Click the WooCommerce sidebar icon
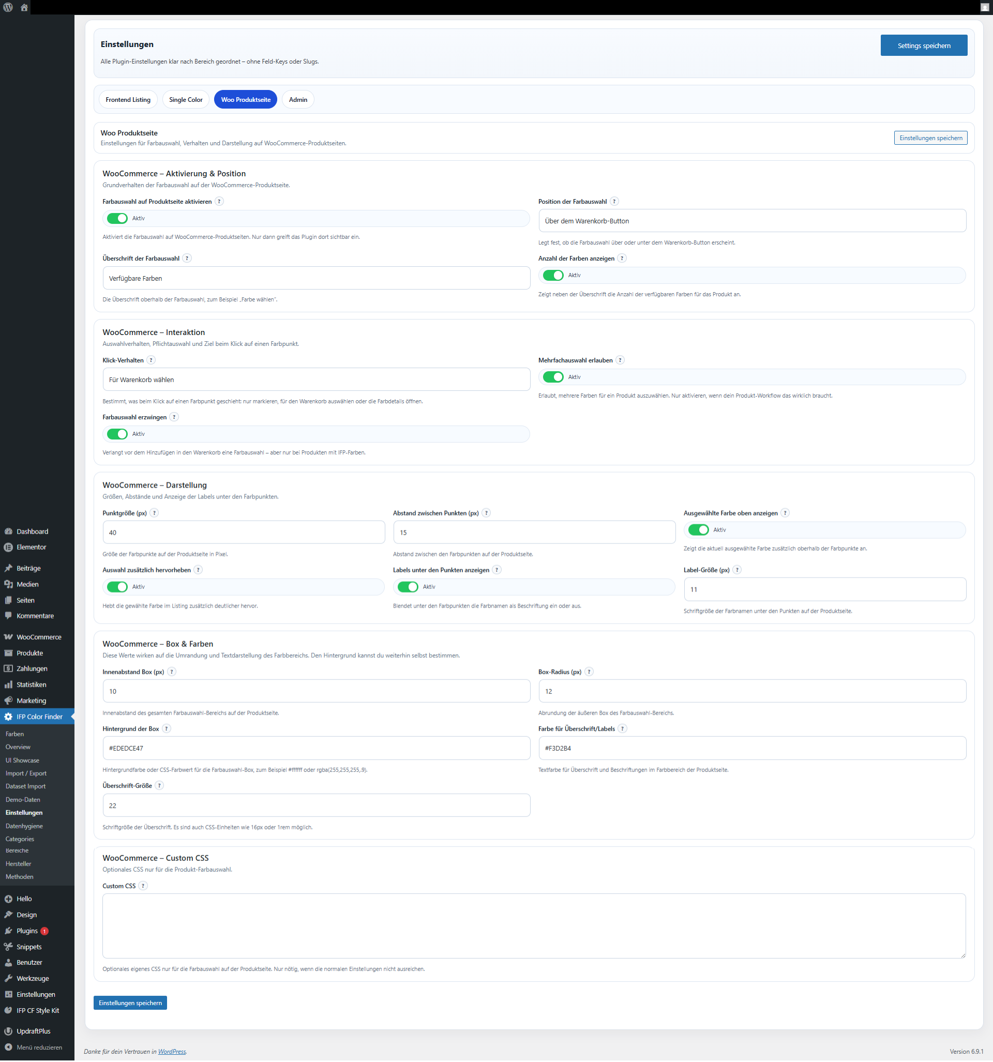Screen dimensions: 993x1062 tap(9, 637)
